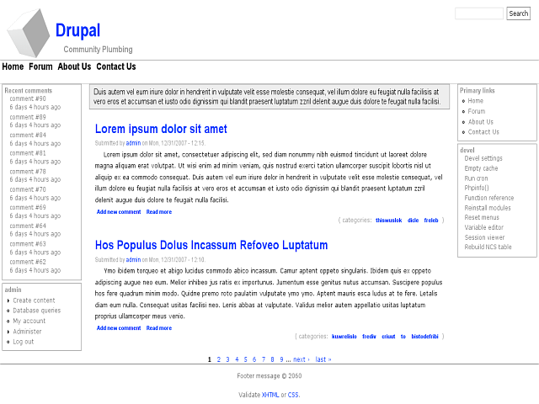Open comment #69 in Recent comments
The width and height of the screenshot is (539, 404).
coord(28,208)
